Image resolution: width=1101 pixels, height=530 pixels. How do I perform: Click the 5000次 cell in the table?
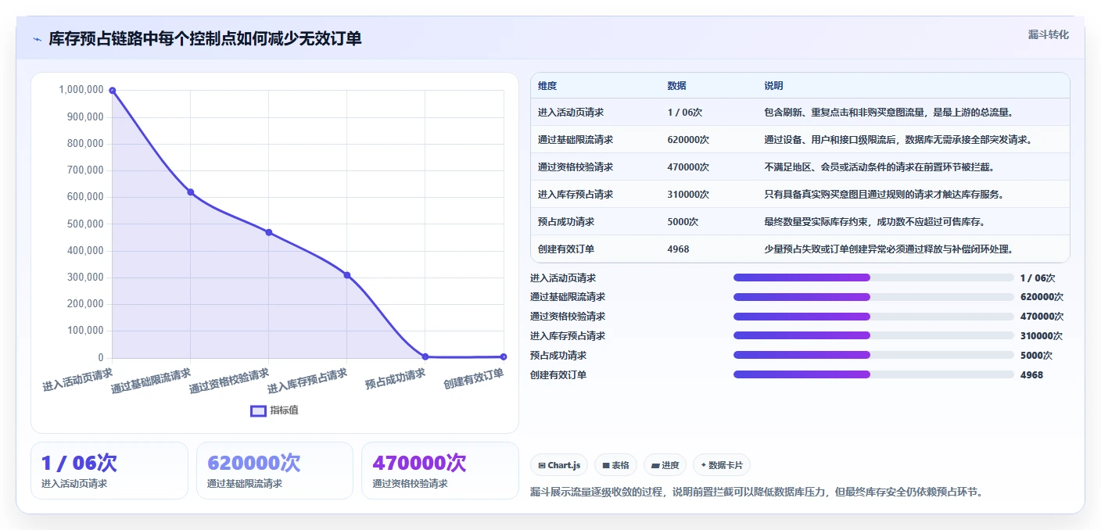point(683,222)
